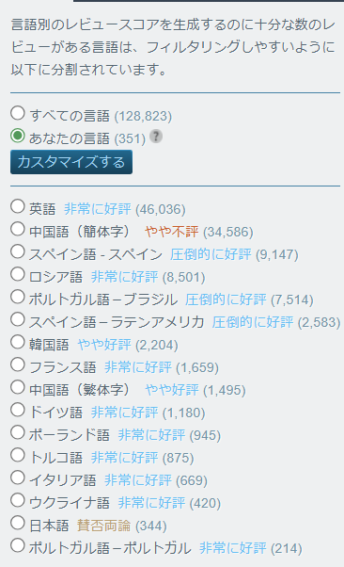Screen dimensions: 344x567
Task: Choose ドイツ語 radio button
Action: pos(17,410)
